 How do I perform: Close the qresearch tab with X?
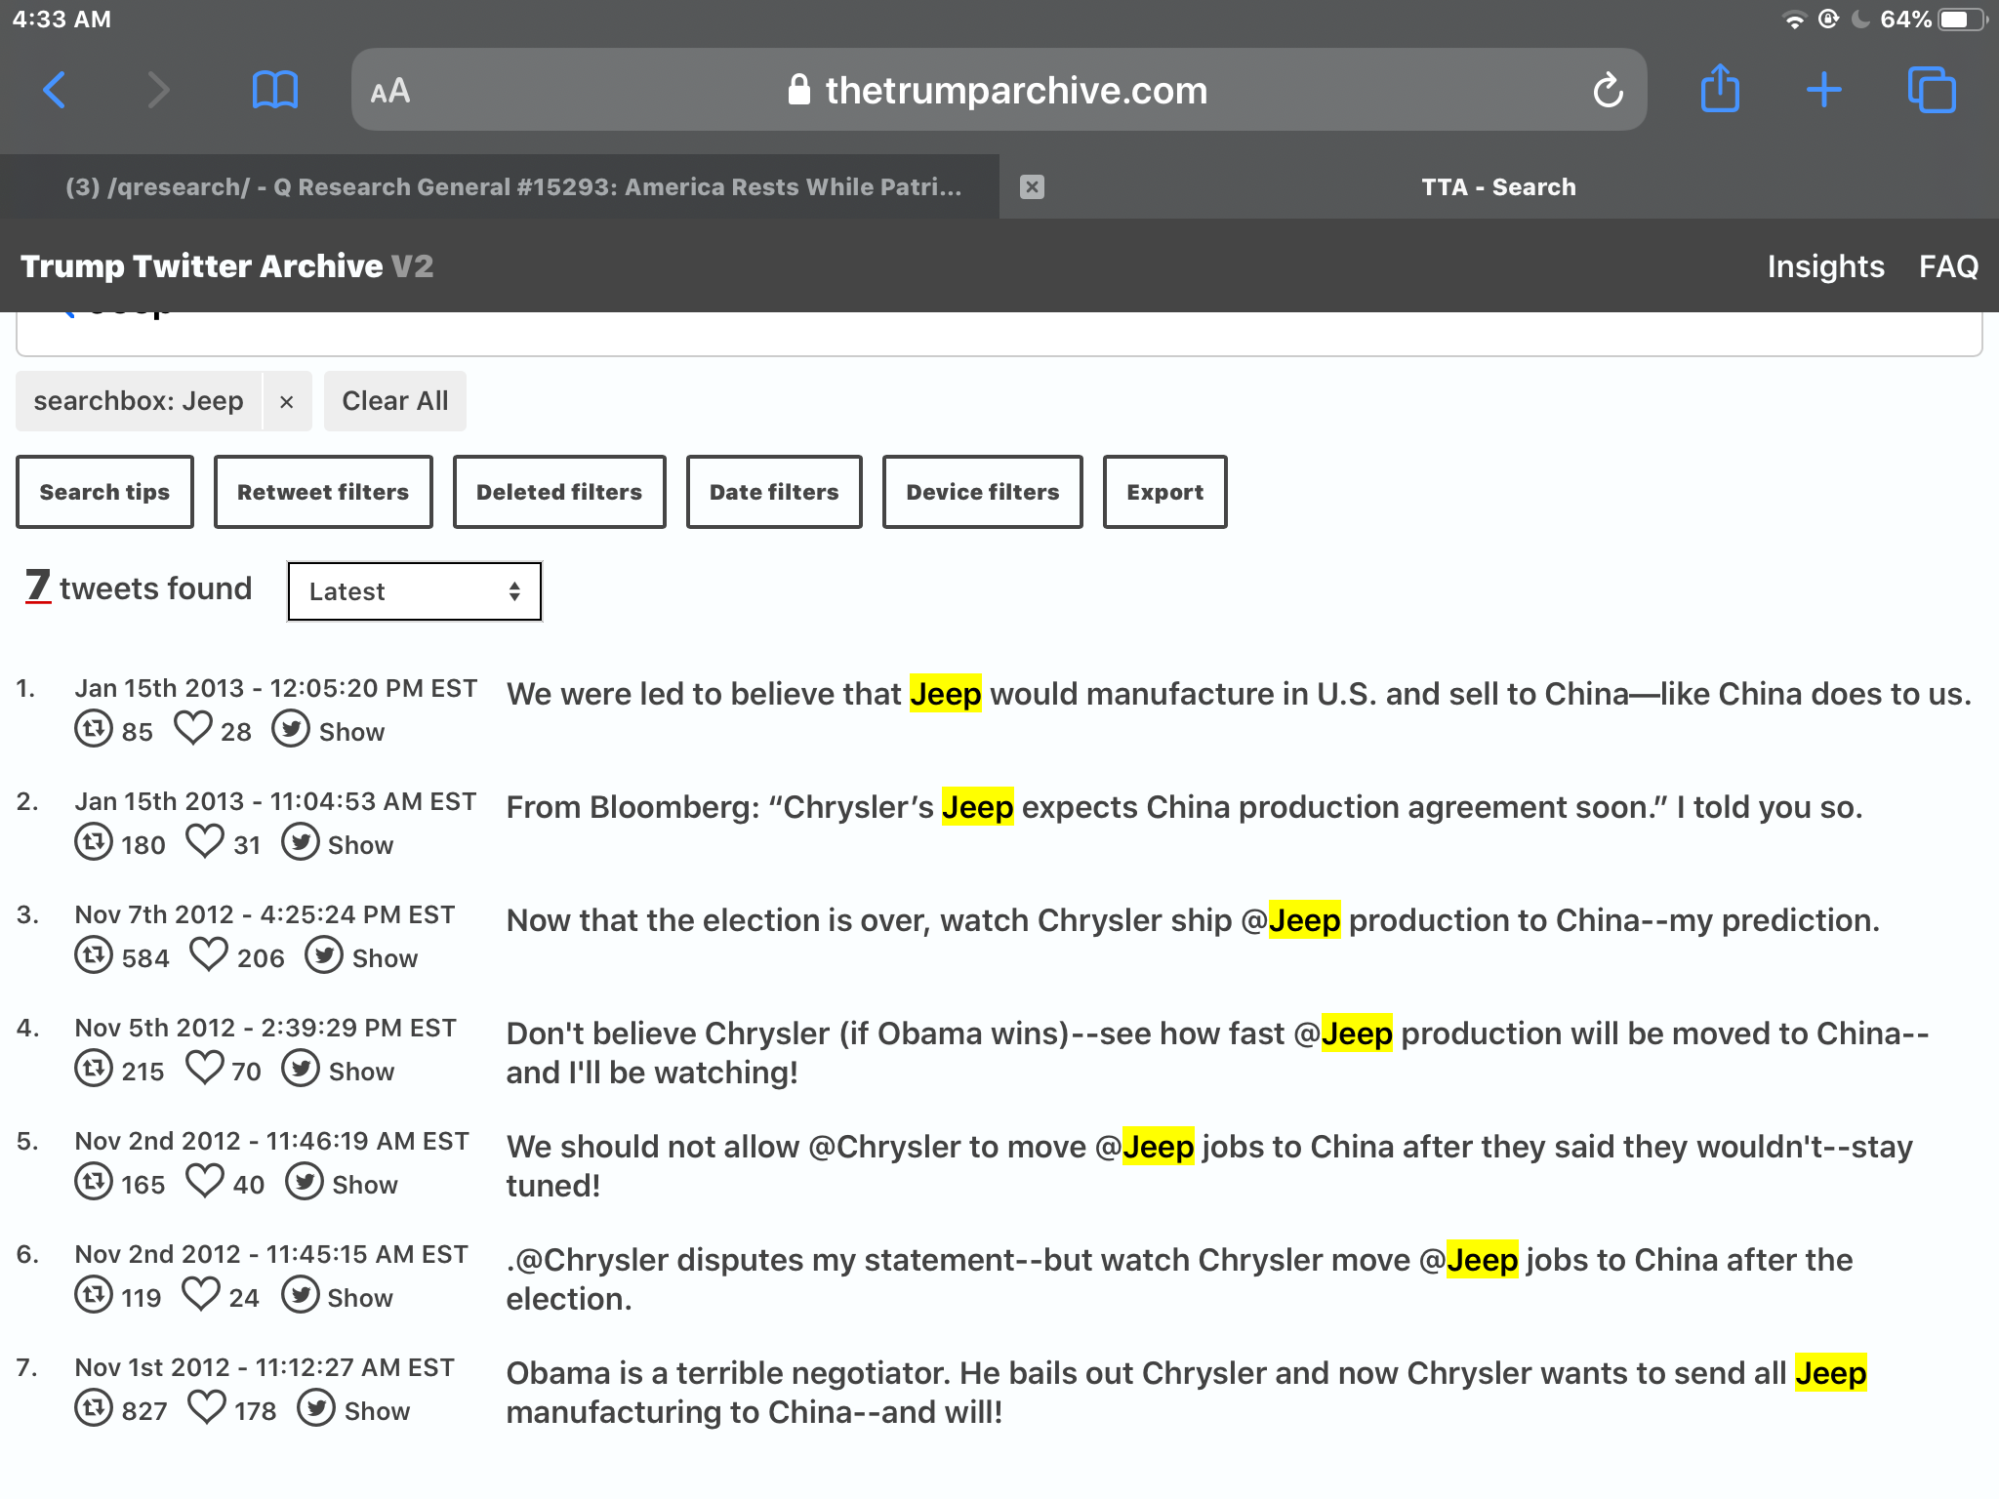[1032, 187]
